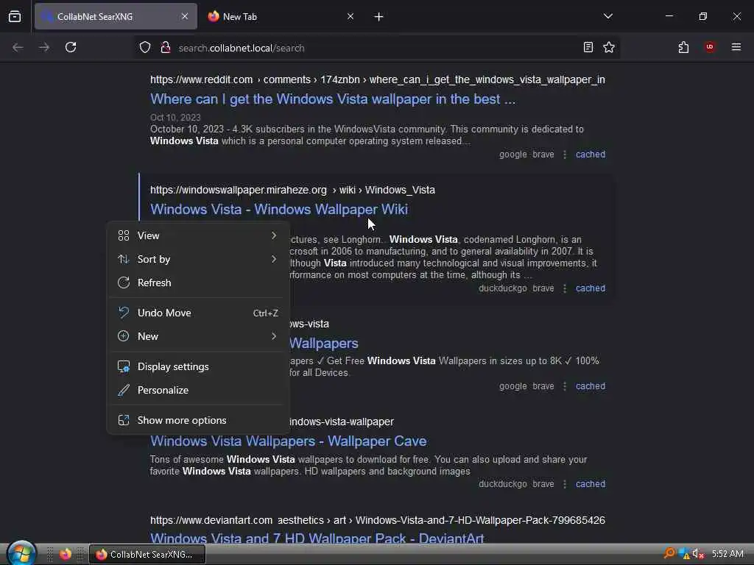Image resolution: width=754 pixels, height=565 pixels.
Task: Click the www.deviantart.com URL text
Action: 211,520
